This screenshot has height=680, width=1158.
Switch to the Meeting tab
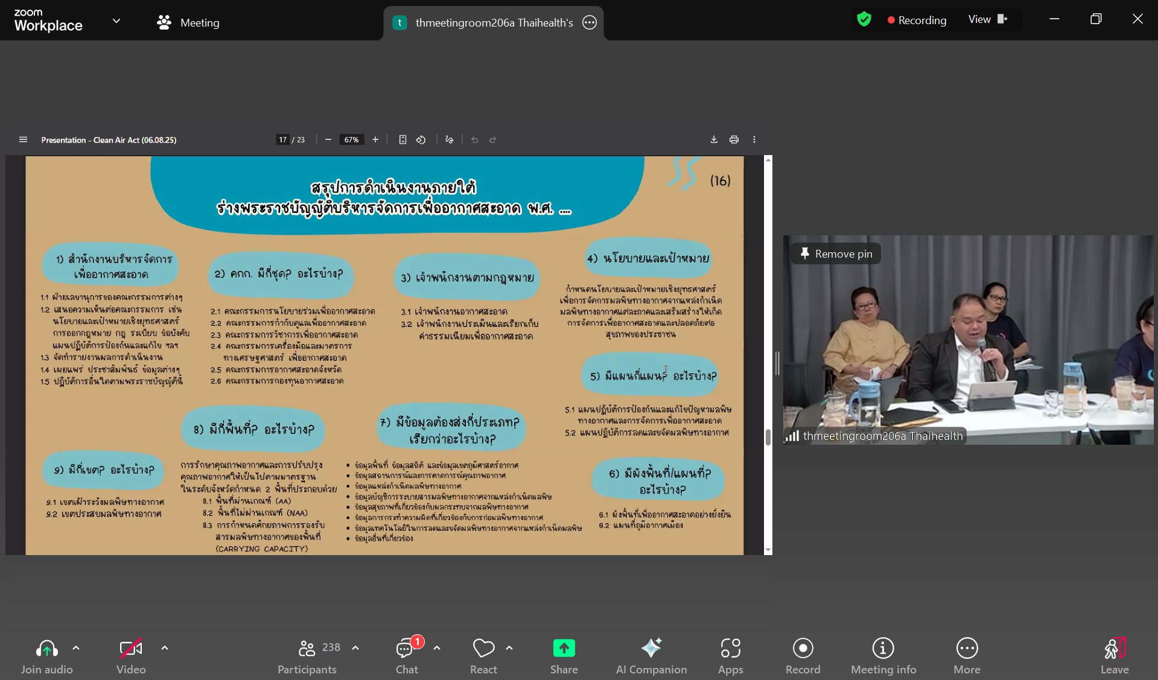pyautogui.click(x=188, y=23)
